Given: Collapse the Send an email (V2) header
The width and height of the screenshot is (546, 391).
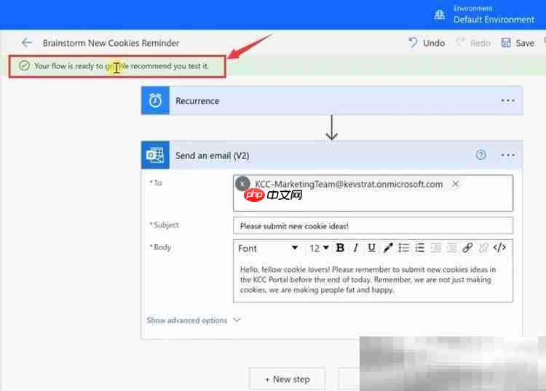Looking at the screenshot, I should (332, 155).
